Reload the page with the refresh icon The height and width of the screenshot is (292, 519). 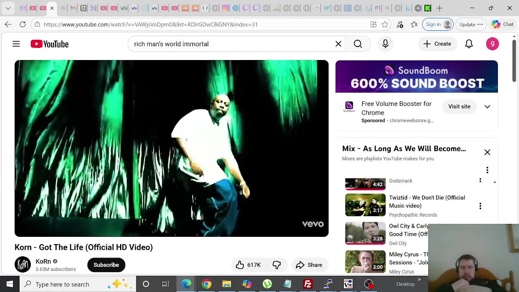(x=23, y=24)
